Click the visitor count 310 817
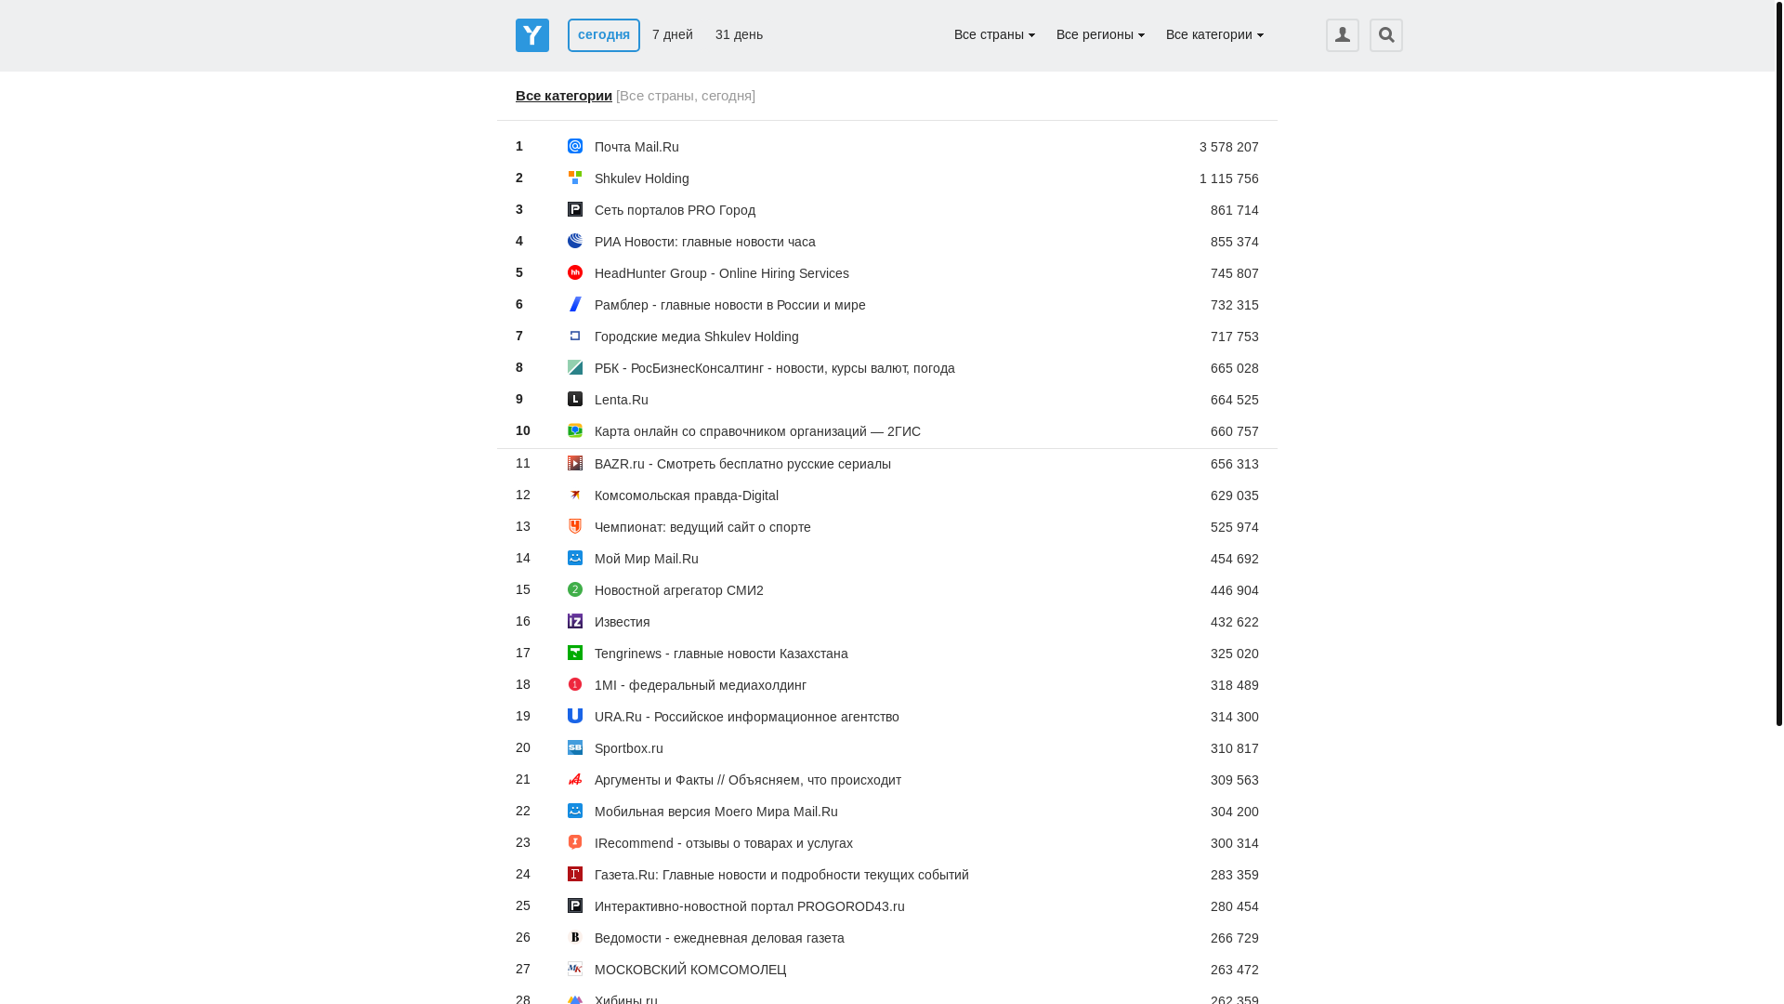 tap(1234, 748)
